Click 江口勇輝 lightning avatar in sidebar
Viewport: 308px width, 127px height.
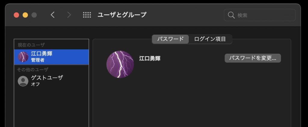23,57
